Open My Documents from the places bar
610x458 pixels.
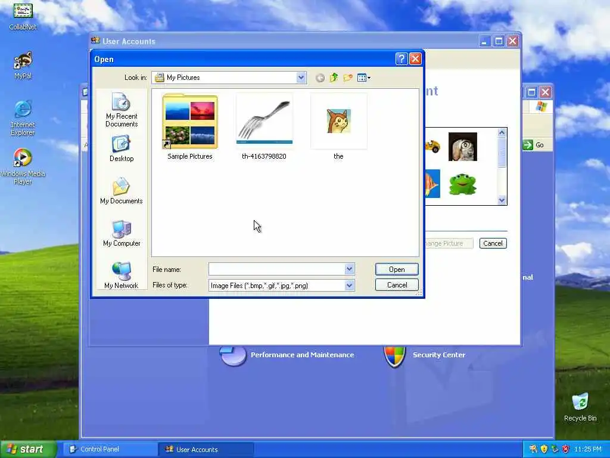tap(122, 191)
